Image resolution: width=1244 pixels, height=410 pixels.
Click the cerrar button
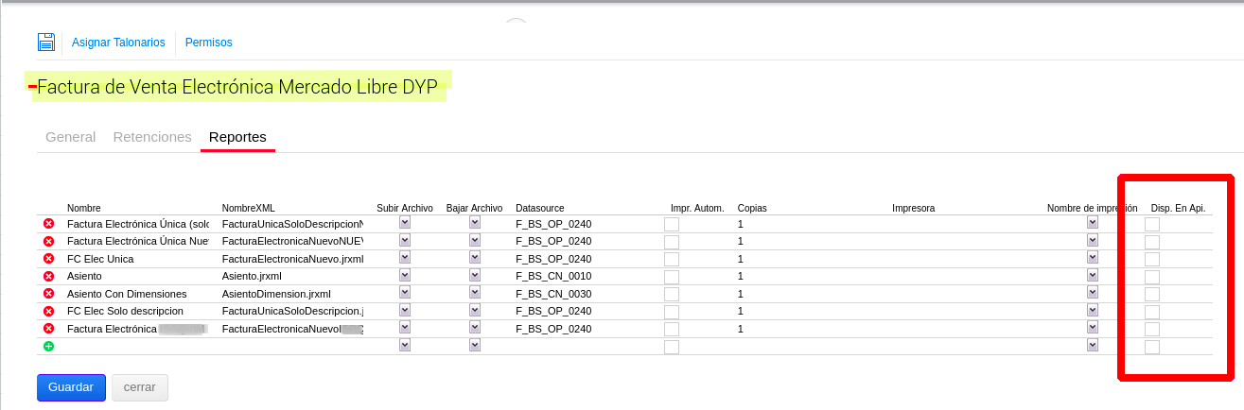[x=140, y=387]
